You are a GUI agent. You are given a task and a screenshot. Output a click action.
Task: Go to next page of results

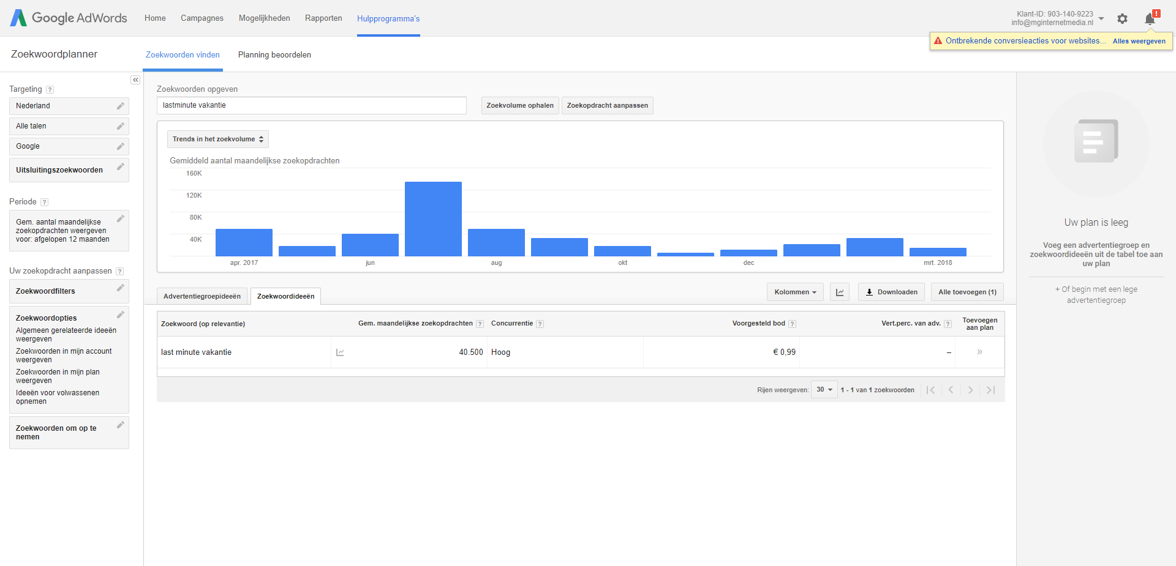(970, 390)
